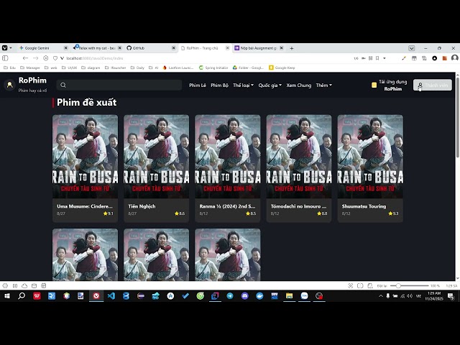
Task: Click the Shuumatsu Touring title
Action: (x=364, y=206)
